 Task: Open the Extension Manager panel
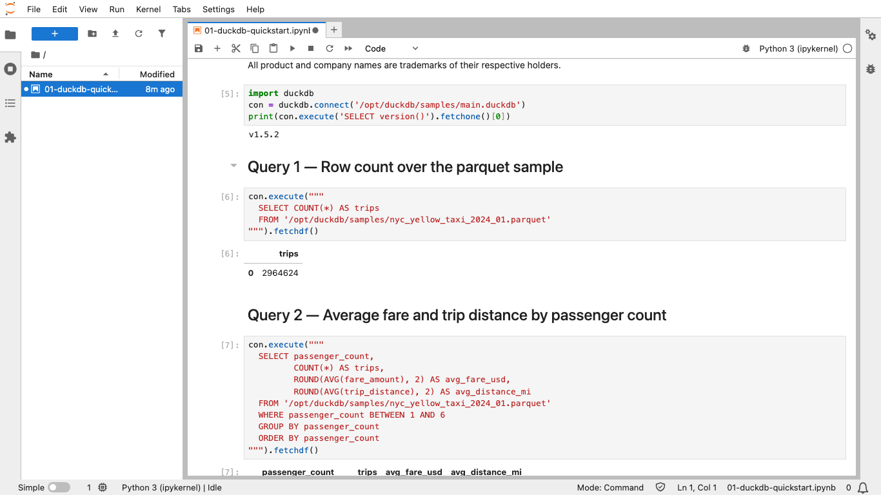[10, 137]
